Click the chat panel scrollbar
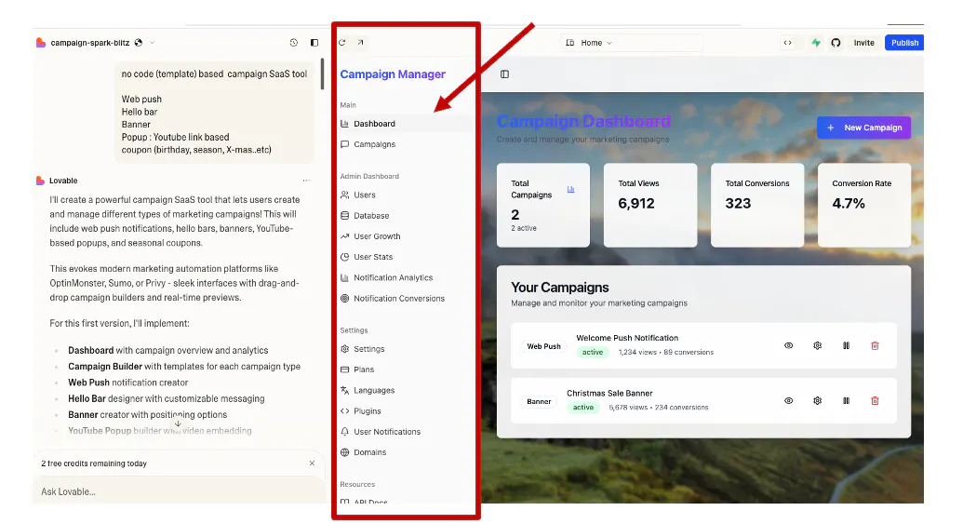 [x=322, y=74]
